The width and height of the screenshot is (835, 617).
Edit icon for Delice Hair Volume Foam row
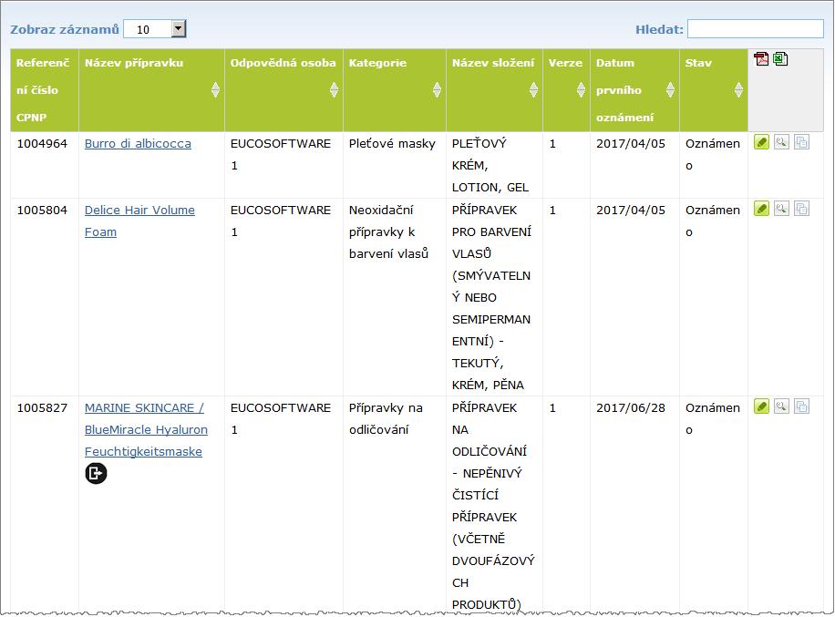pos(761,209)
